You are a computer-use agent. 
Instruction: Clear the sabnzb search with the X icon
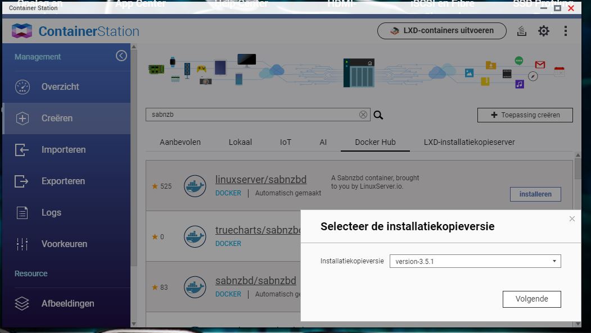tap(363, 114)
